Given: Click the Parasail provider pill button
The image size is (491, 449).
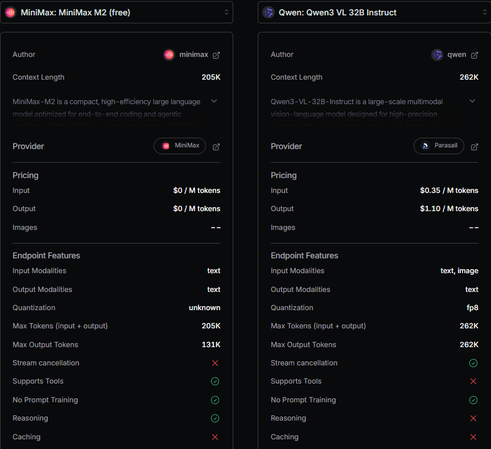Looking at the screenshot, I should coord(439,146).
